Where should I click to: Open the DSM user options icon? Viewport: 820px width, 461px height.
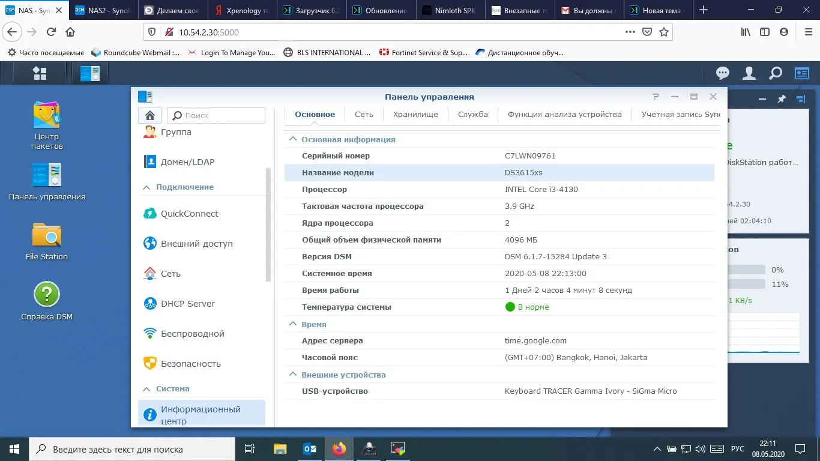click(749, 73)
